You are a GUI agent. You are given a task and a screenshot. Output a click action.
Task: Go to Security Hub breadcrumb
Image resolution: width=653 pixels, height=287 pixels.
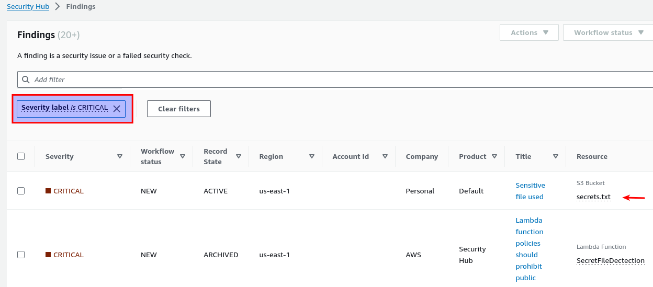pyautogui.click(x=28, y=7)
